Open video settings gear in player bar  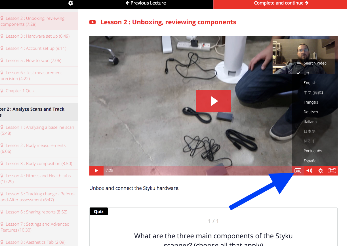click(x=321, y=171)
